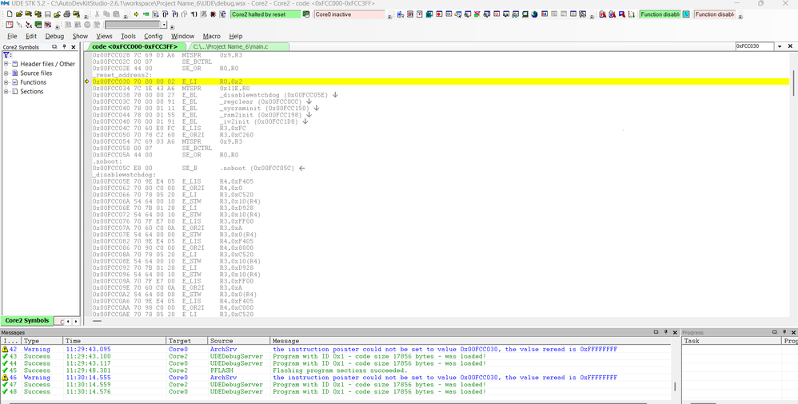Viewport: 798px width, 404px height.
Task: Open the overflow chevron after Core0 inactive field
Action: point(390,17)
